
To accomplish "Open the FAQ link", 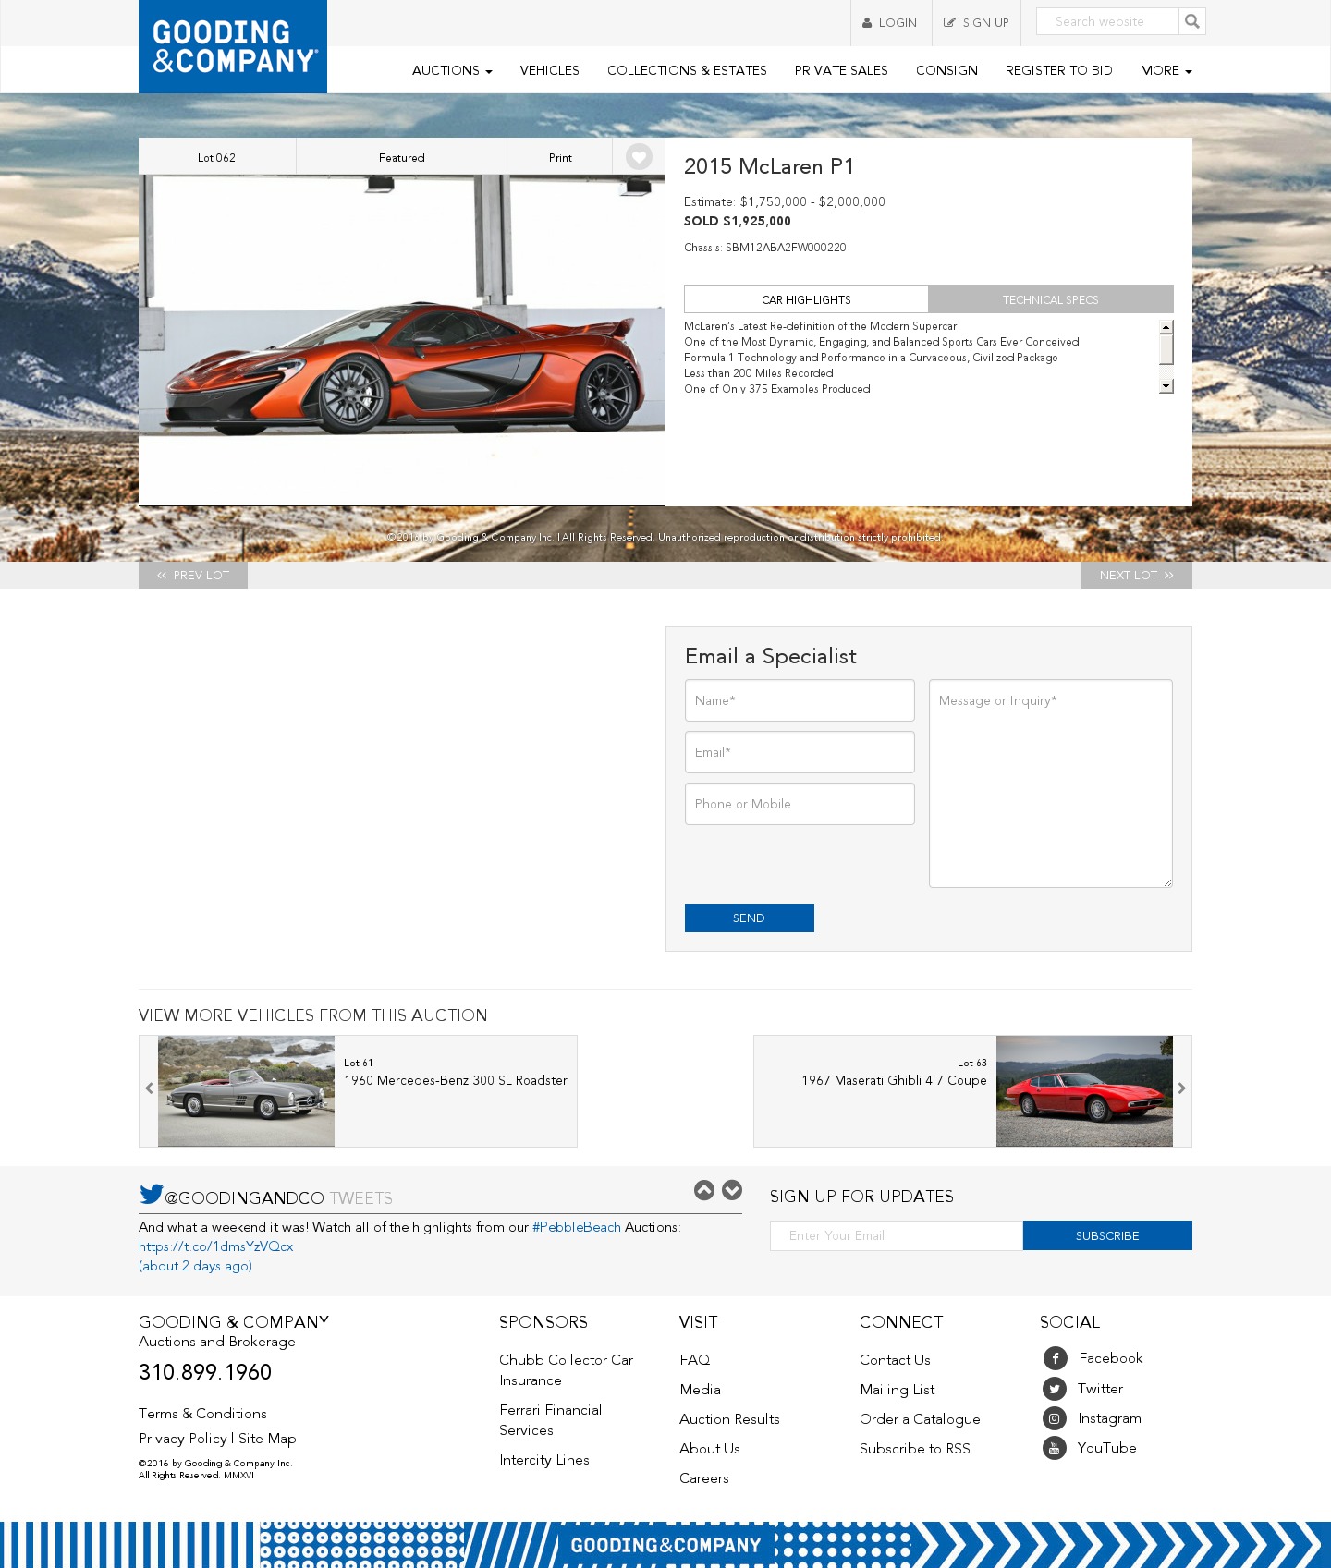I will (695, 1360).
